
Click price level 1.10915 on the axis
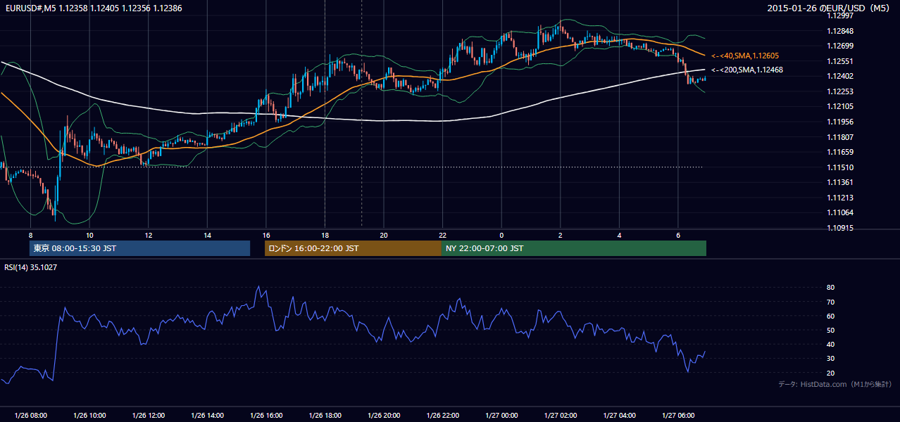pyautogui.click(x=841, y=228)
